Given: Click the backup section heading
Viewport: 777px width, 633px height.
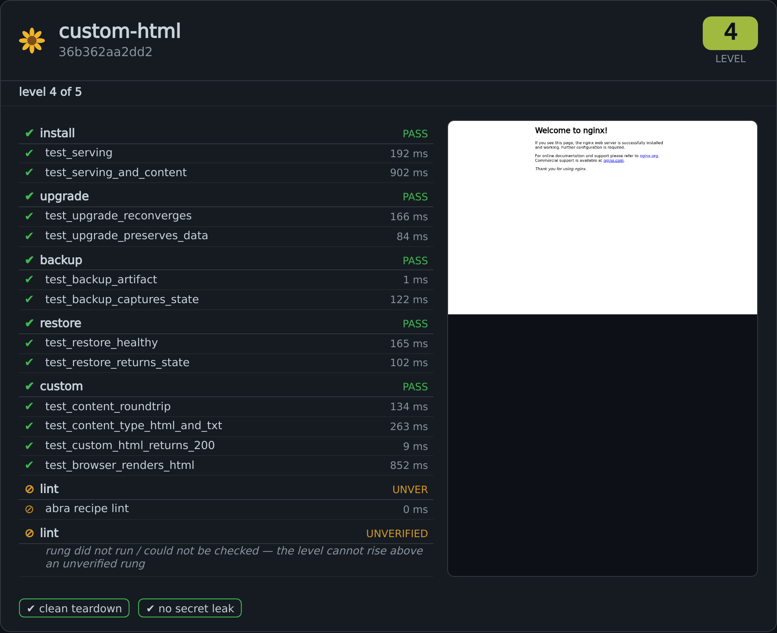Looking at the screenshot, I should pyautogui.click(x=61, y=260).
